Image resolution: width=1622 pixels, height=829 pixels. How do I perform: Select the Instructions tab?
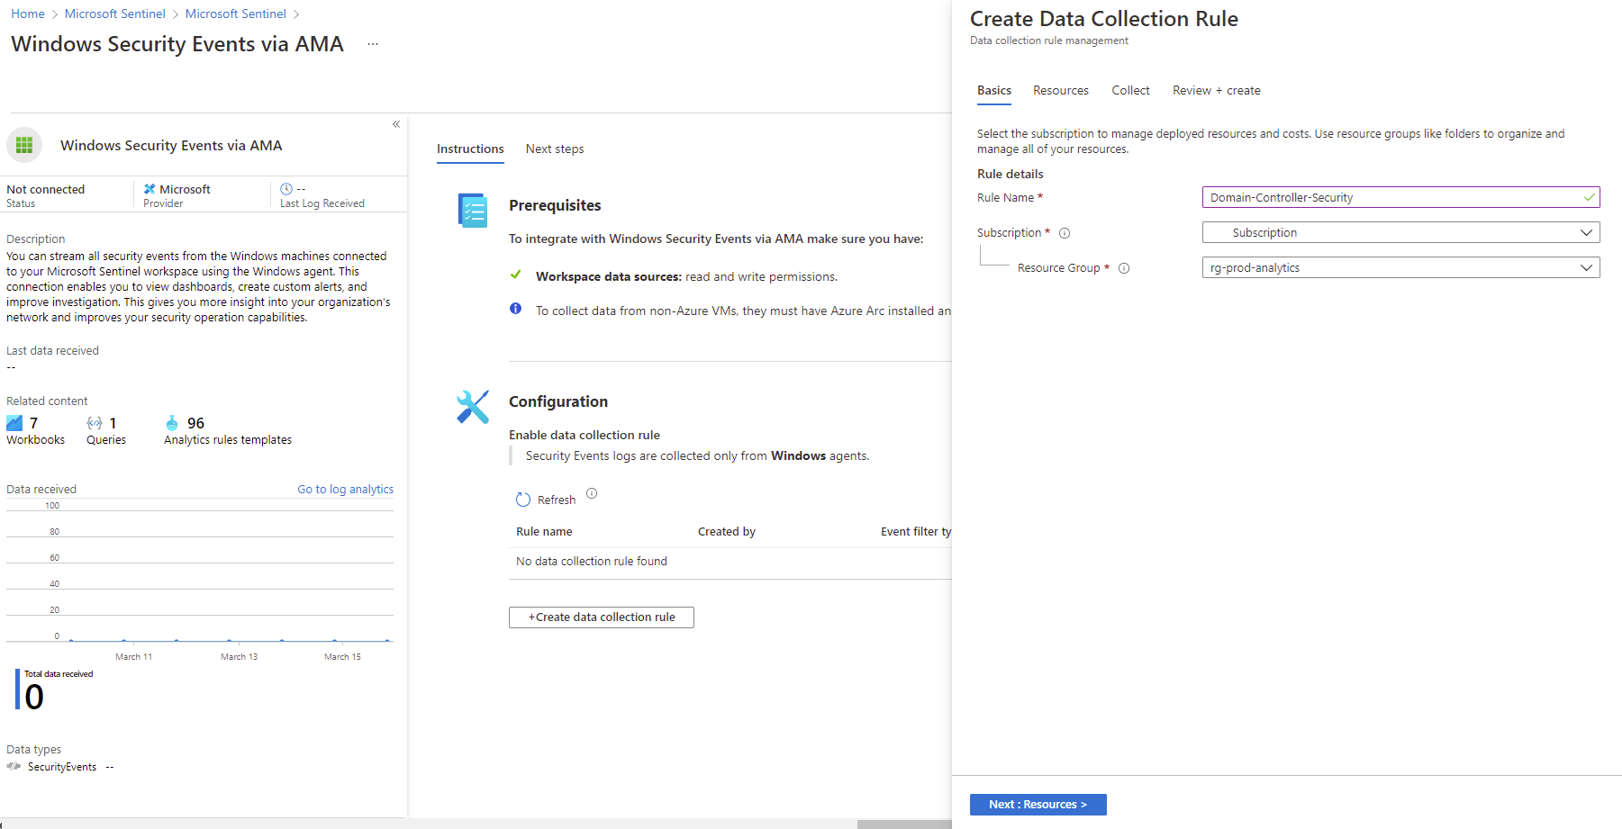(x=470, y=149)
